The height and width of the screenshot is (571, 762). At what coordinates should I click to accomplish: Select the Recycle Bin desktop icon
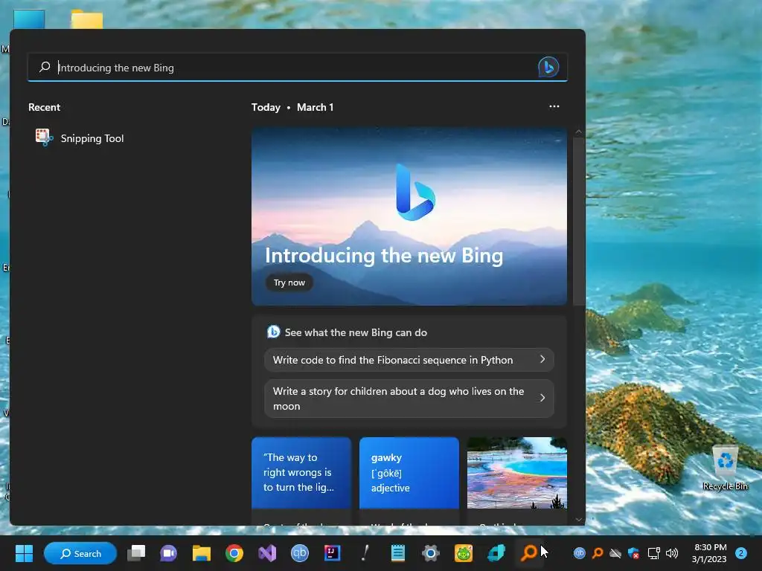pyautogui.click(x=725, y=468)
